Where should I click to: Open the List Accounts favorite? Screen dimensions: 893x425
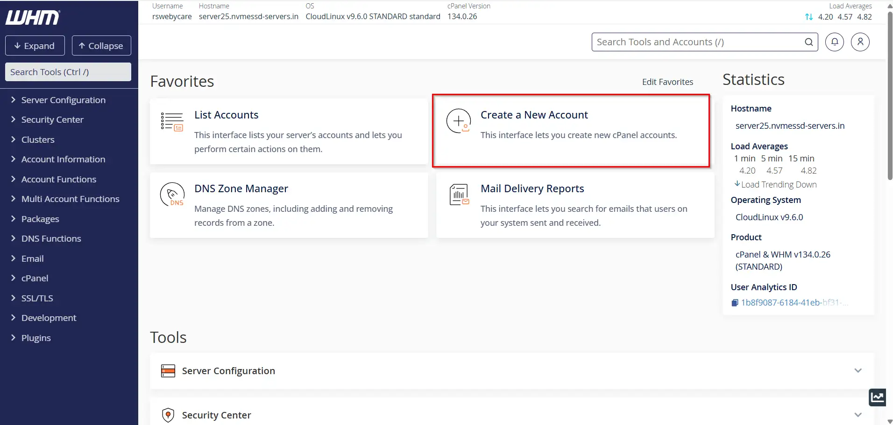pos(289,131)
